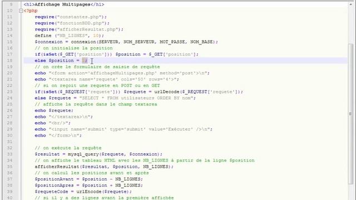This screenshot has height=200, width=356.
Task: Click $positionAvant assignment line
Action: (89, 179)
